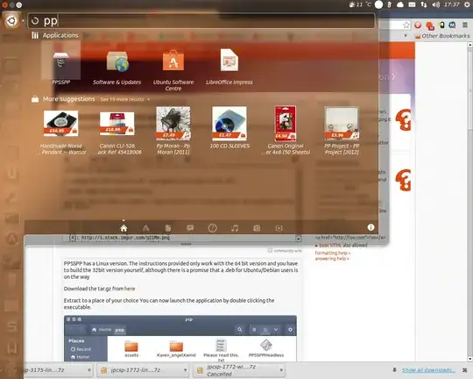Bookmark this page with the star
This screenshot has width=473, height=379.
(406, 25)
